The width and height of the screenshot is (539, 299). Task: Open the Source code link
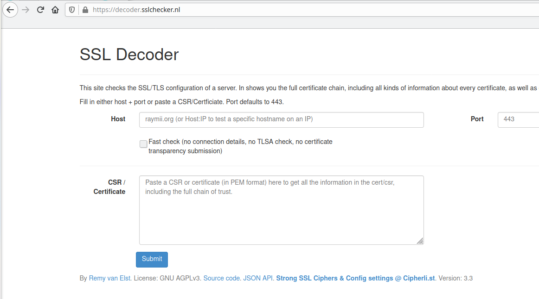[222, 278]
